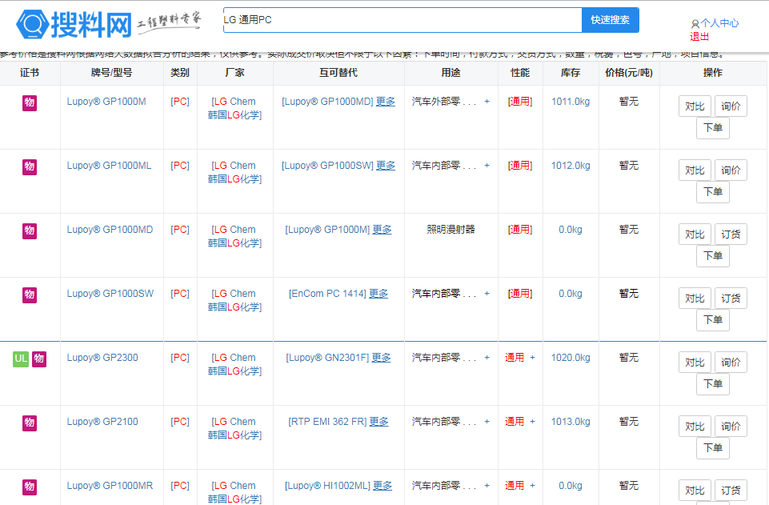
Task: Click 订货 button for GP1000MD
Action: point(730,234)
